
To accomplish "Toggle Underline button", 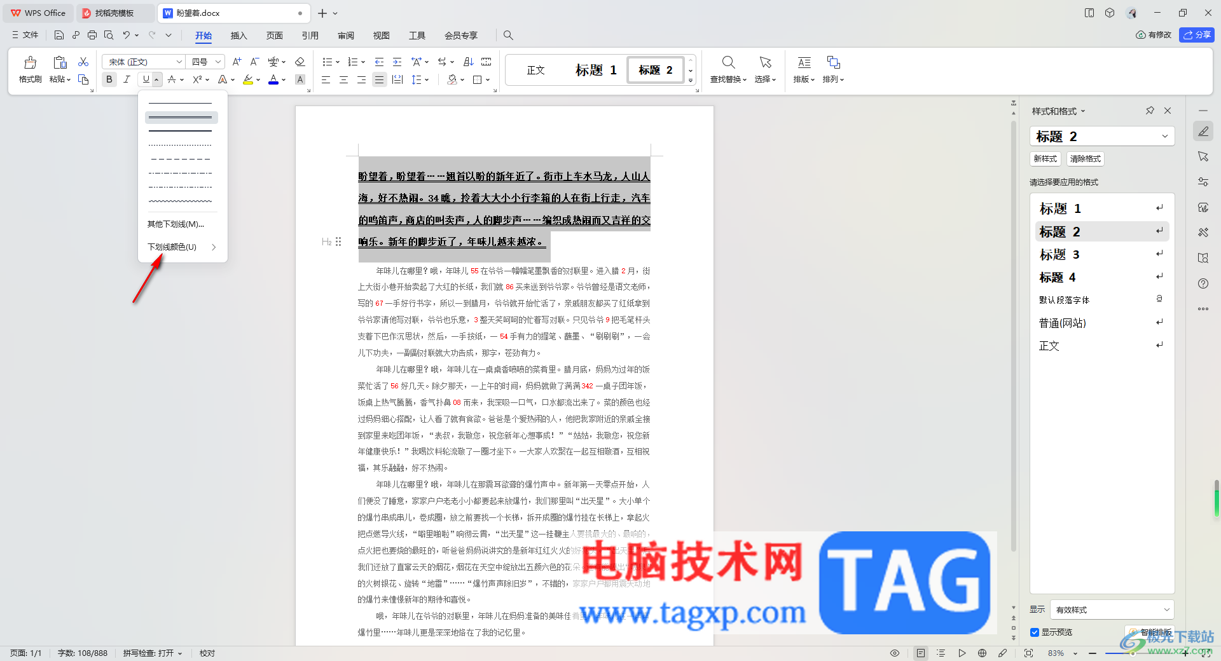I will pos(146,79).
